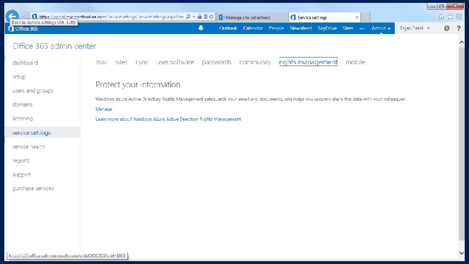The image size is (469, 264).
Task: Click the scrollbar down arrow
Action: tap(461, 253)
